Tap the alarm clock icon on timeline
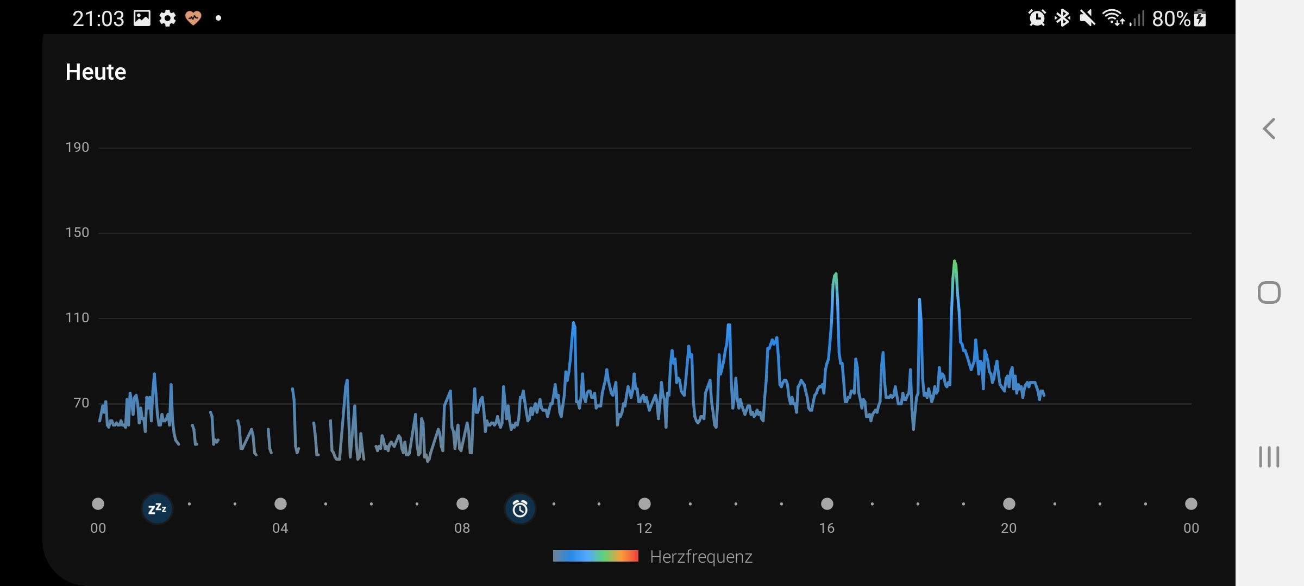Image resolution: width=1304 pixels, height=586 pixels. tap(520, 508)
